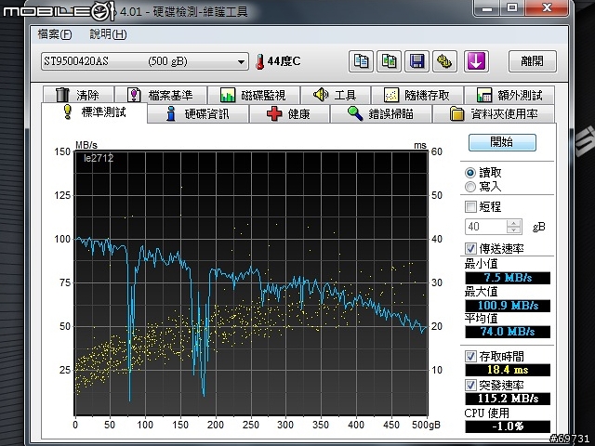Open the 健康 tab
This screenshot has width=595, height=446.
[x=289, y=113]
